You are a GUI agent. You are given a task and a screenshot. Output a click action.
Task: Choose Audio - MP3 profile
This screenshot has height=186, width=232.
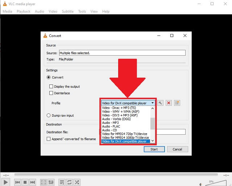[126, 123]
